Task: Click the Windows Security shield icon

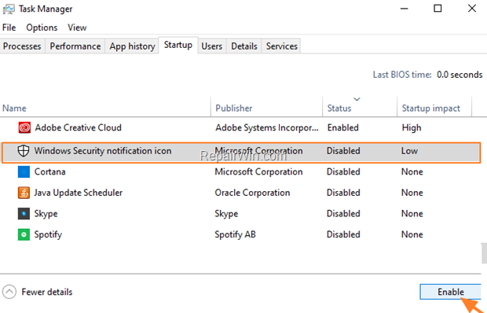Action: click(24, 151)
